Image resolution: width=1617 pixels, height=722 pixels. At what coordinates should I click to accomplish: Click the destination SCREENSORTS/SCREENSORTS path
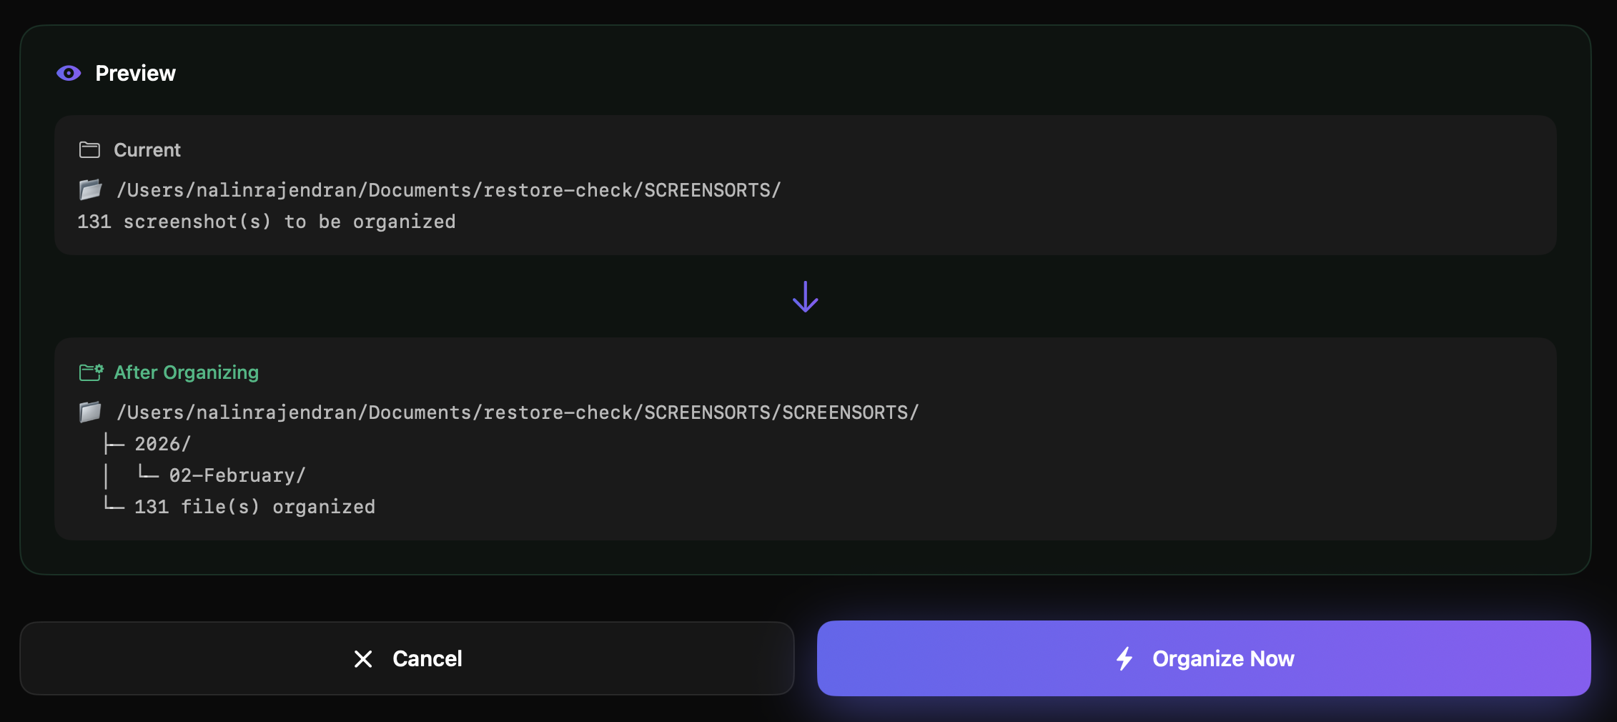(518, 412)
